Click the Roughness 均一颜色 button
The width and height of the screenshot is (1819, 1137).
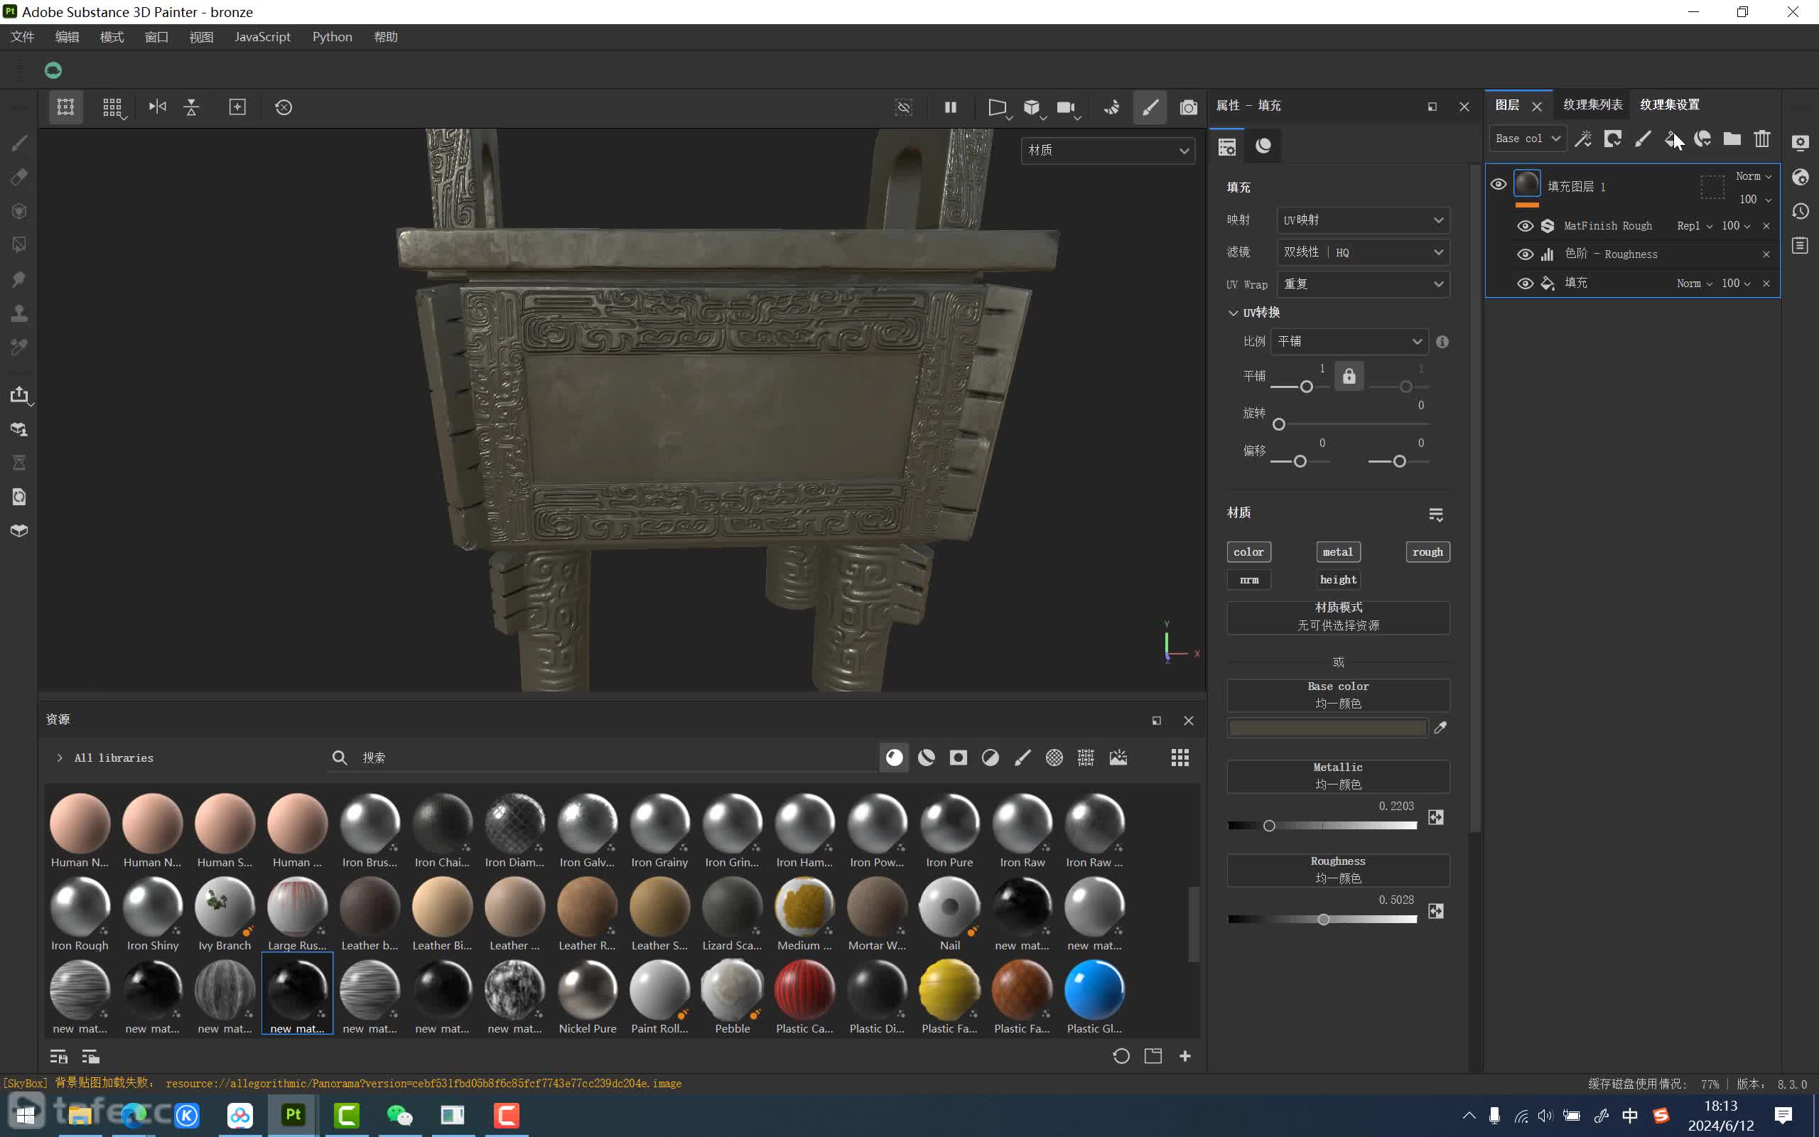[x=1338, y=869]
